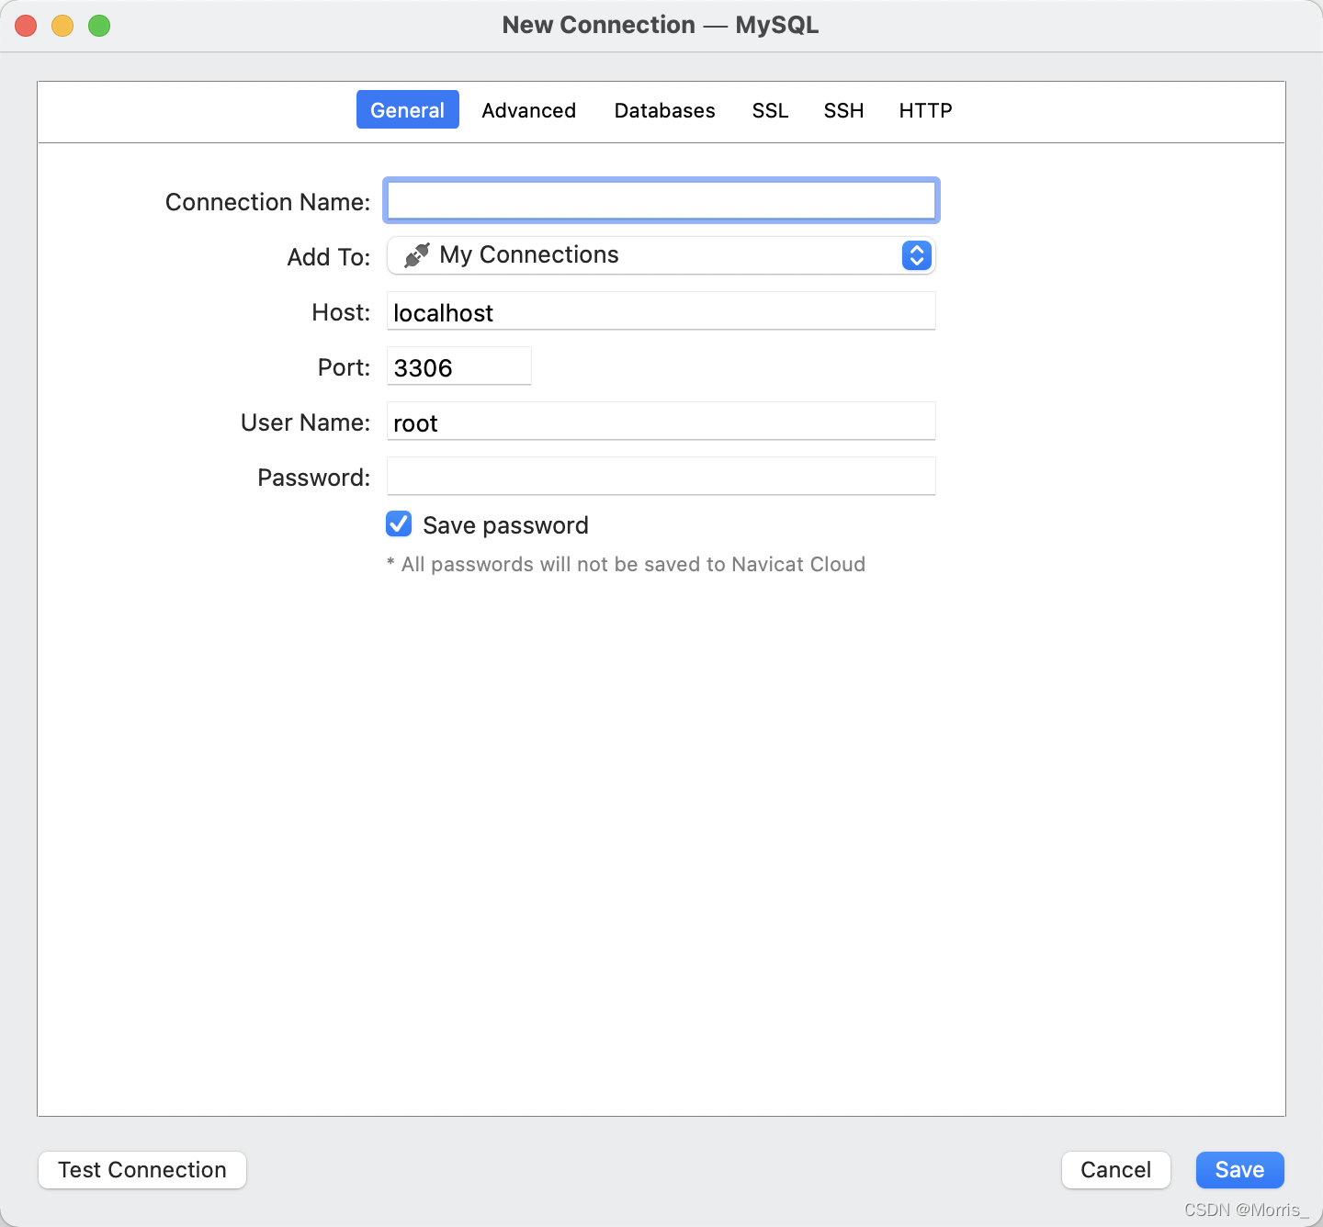Click the Navicat Cloud password note

[626, 564]
